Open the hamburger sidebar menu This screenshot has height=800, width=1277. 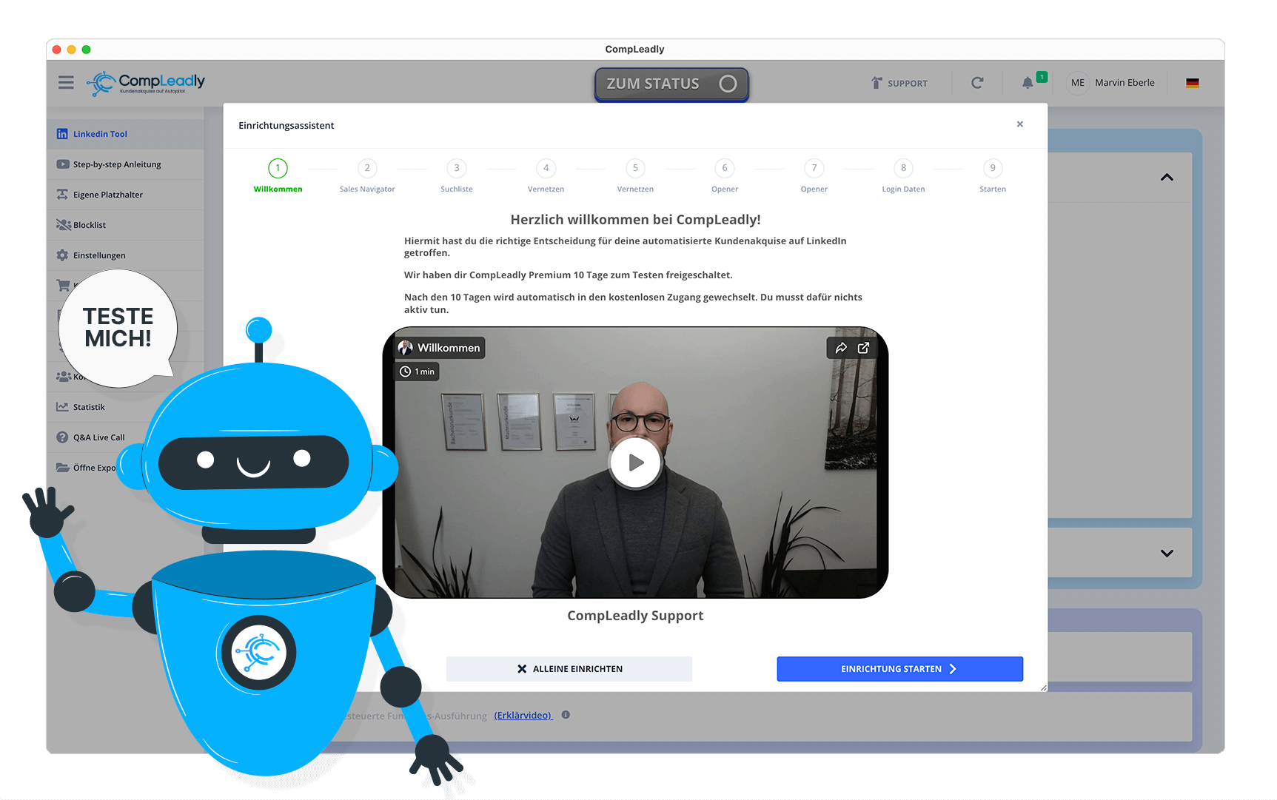click(x=66, y=83)
